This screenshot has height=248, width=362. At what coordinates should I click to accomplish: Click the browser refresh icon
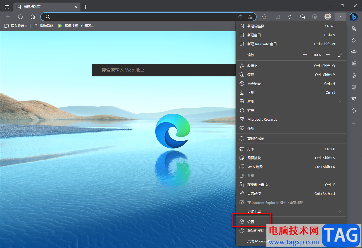click(20, 17)
